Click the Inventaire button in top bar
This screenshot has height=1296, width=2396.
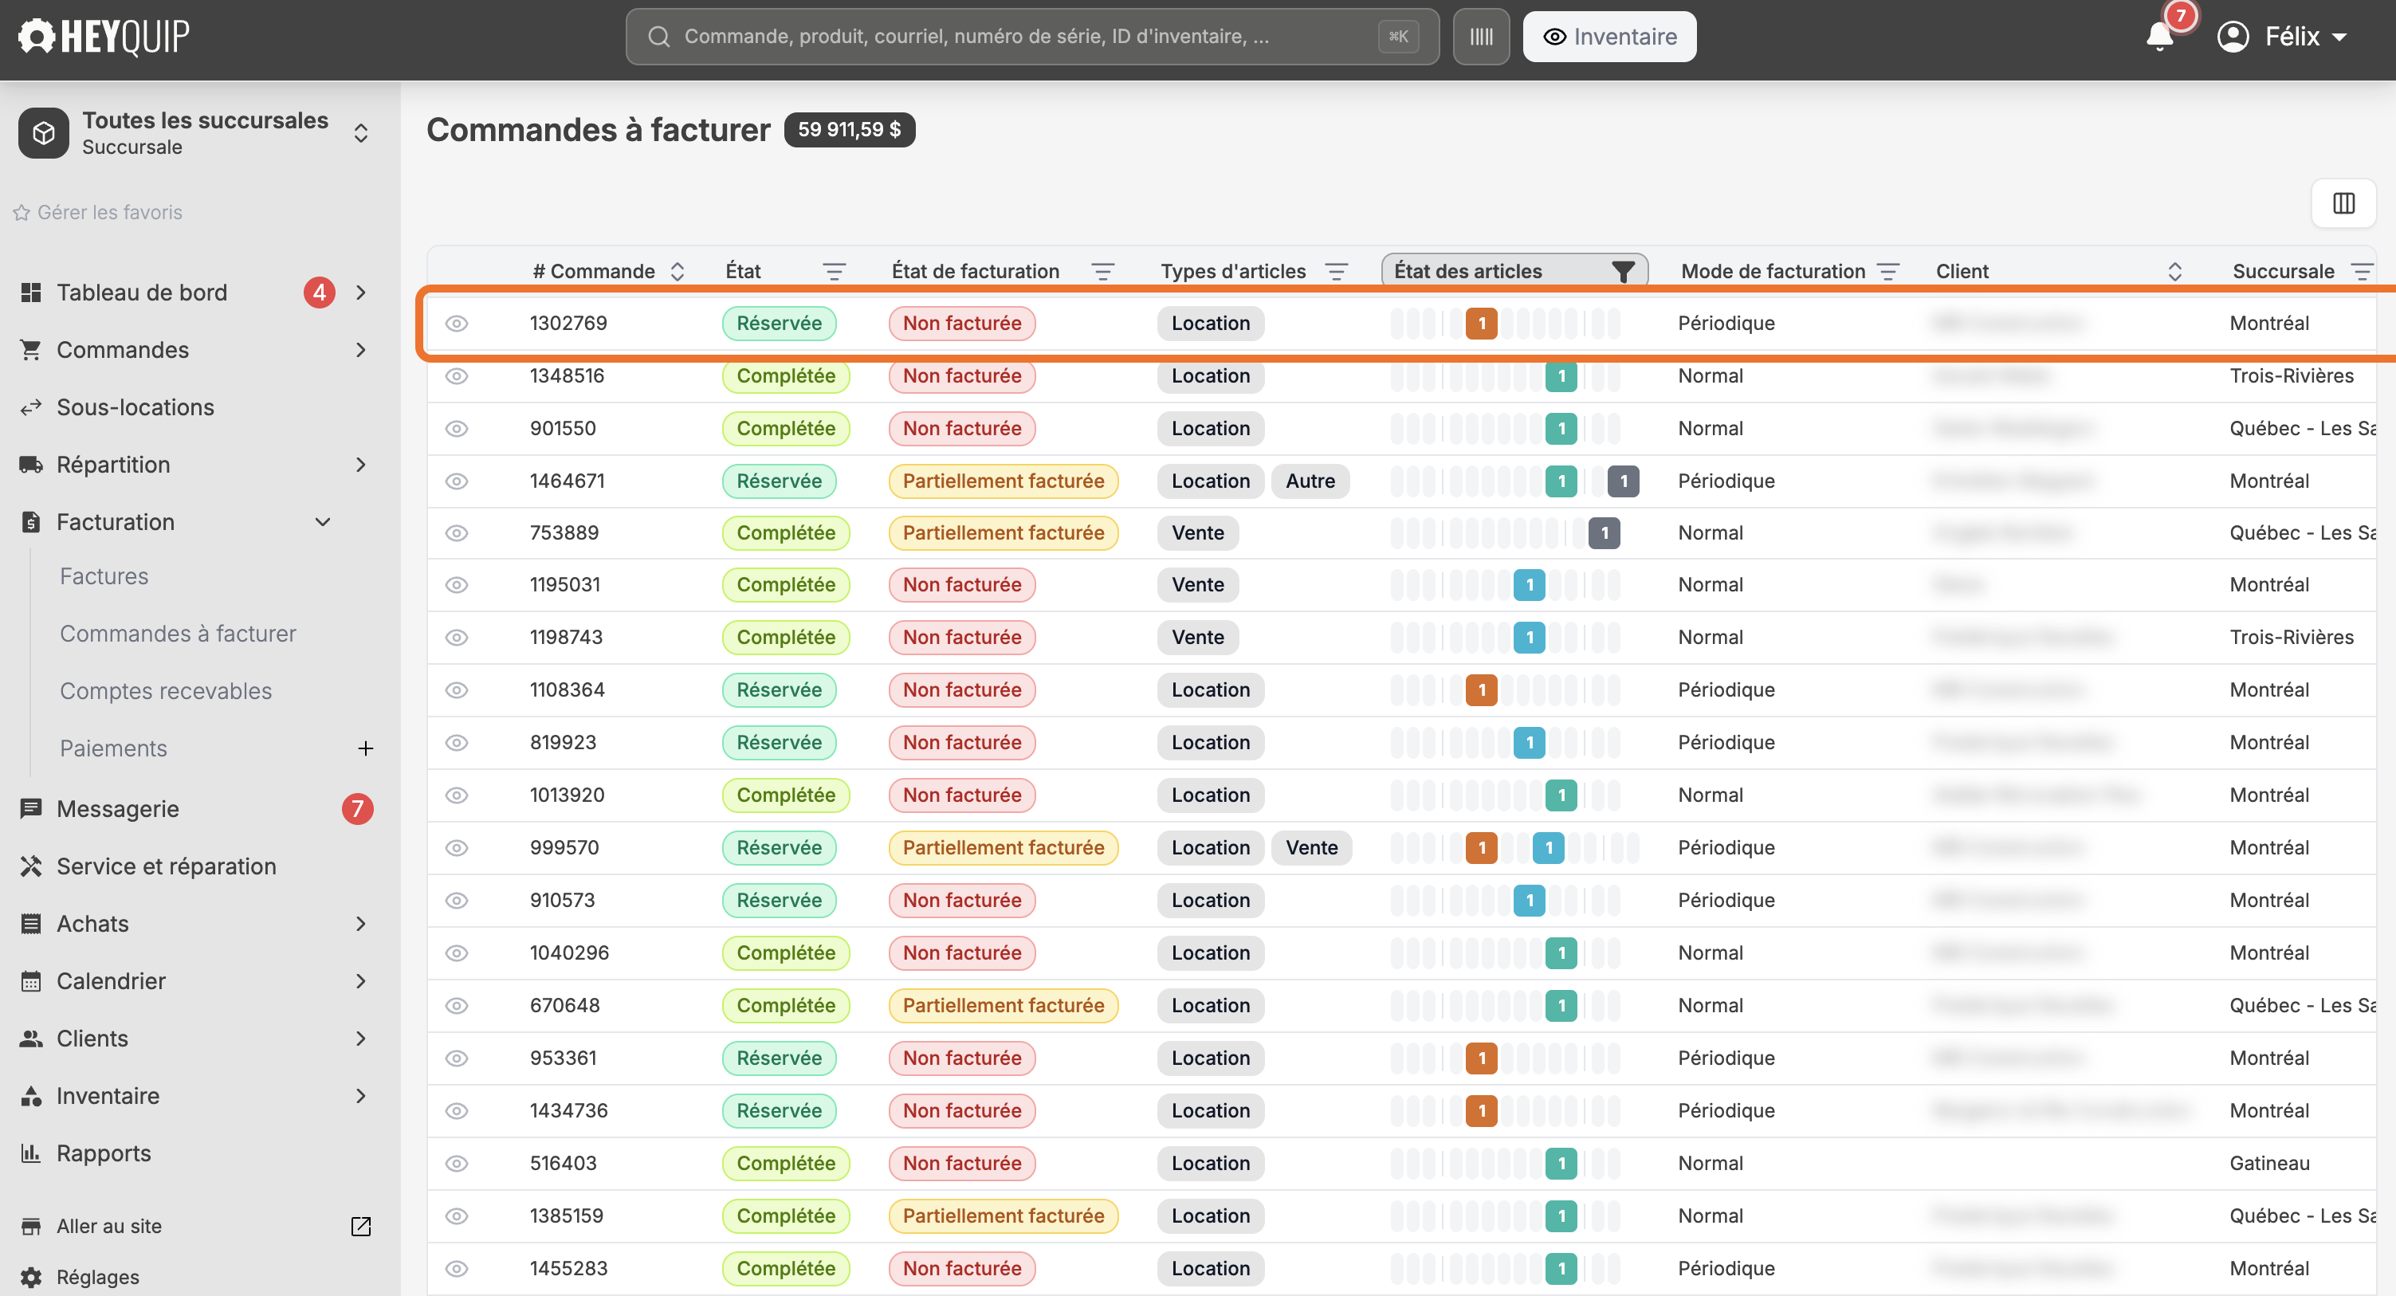tap(1609, 37)
